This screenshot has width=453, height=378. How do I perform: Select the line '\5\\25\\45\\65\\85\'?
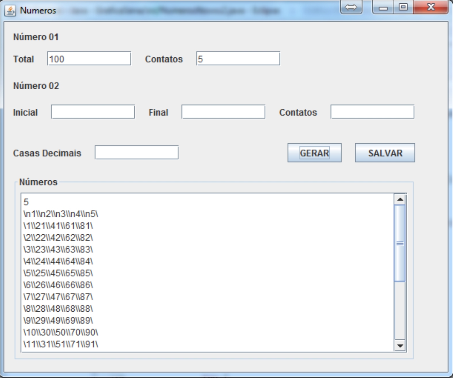coord(58,273)
